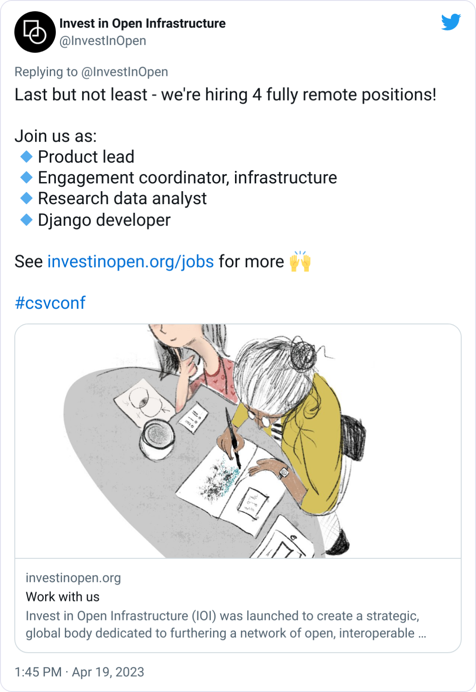Open Invest in Open Infrastructure profile avatar
476x692 pixels.
click(x=35, y=31)
